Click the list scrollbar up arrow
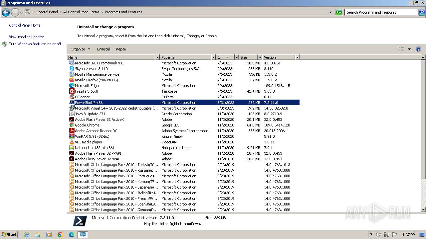 [x=423, y=57]
